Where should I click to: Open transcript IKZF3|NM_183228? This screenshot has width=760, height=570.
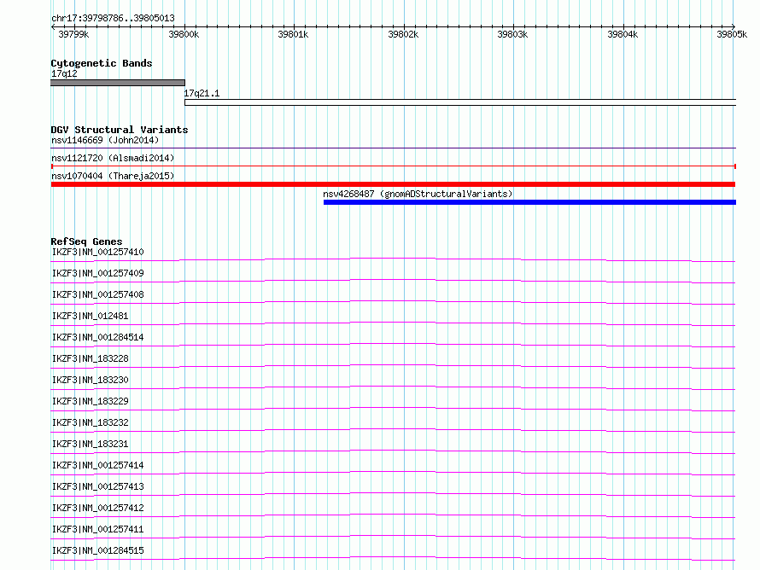coord(91,358)
